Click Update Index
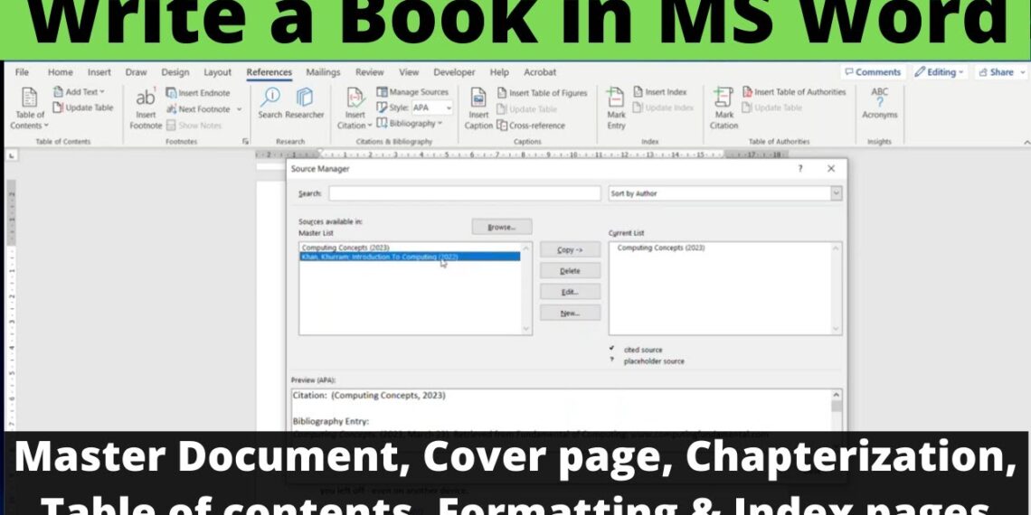Viewport: 1031px width, 515px height. 664,108
